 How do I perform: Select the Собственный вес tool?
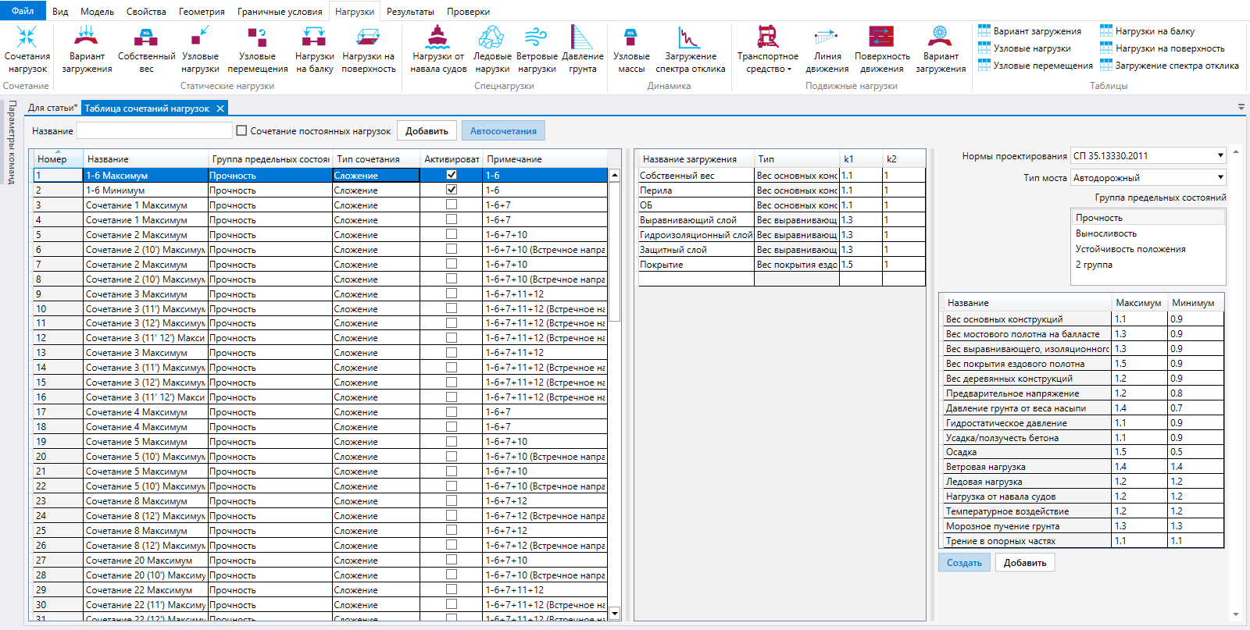coord(146,49)
